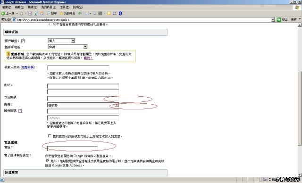Screen dimensions: 302x183
Task: Open the account type dropdown (個人)
Action: coord(61,41)
